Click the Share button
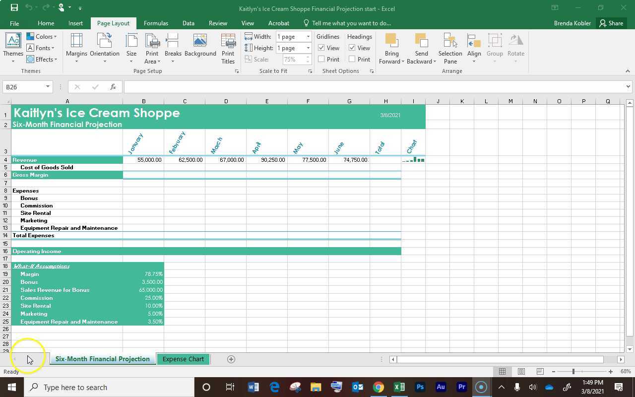Image resolution: width=635 pixels, height=397 pixels. pyautogui.click(x=611, y=23)
